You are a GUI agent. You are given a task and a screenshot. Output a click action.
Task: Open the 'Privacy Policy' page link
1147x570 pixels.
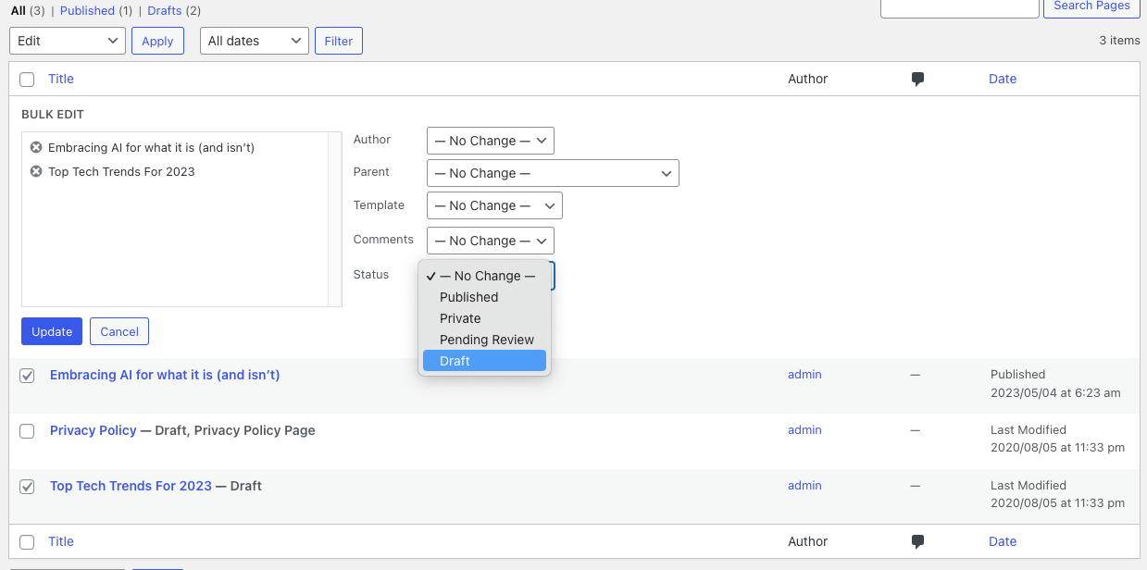coord(94,430)
